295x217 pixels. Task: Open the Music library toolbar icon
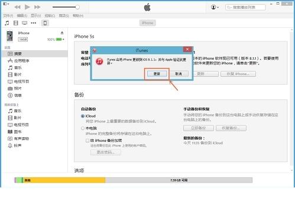7,23
